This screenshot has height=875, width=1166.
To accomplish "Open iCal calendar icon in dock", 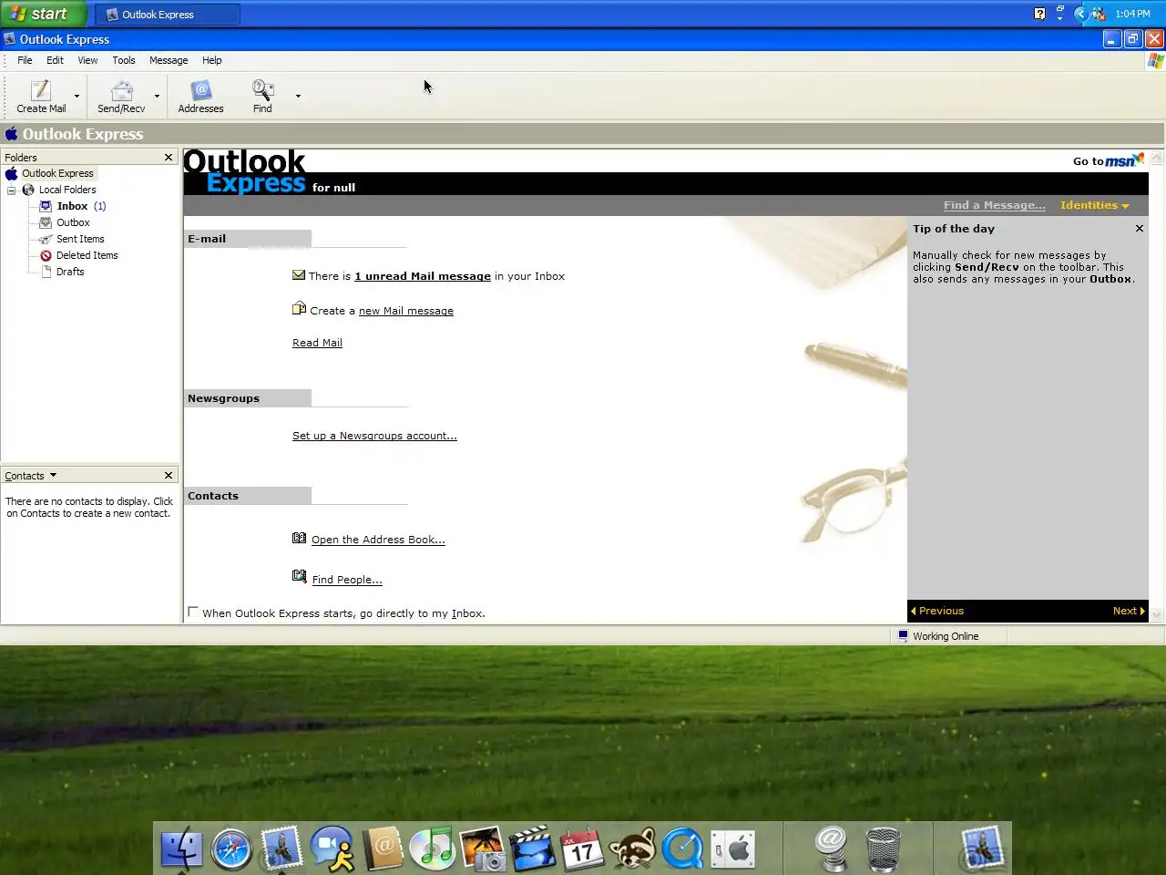I will point(581,849).
